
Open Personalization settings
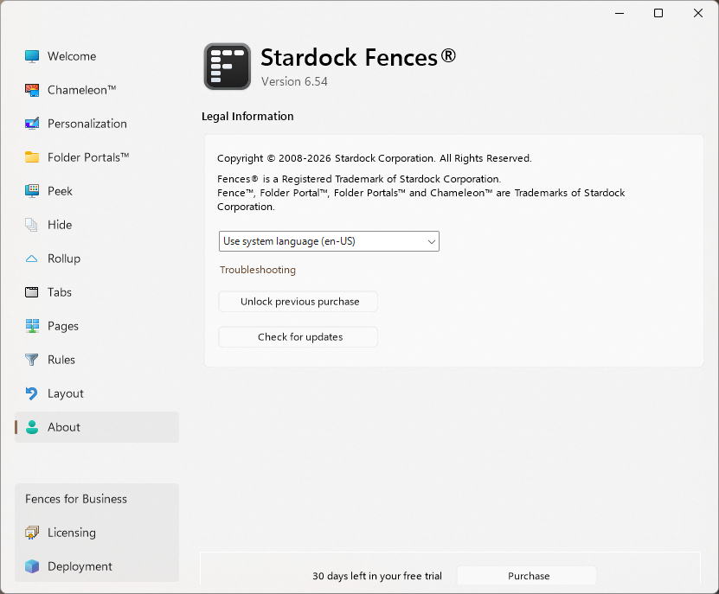(x=97, y=124)
